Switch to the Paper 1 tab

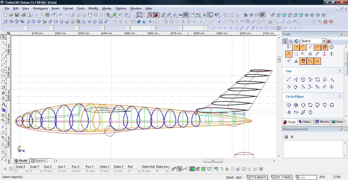tap(38, 161)
